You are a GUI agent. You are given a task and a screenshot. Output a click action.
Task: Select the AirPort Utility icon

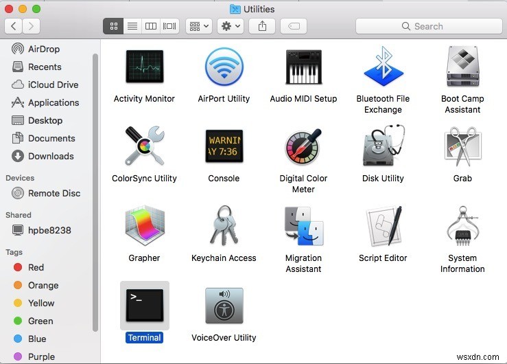pos(224,67)
